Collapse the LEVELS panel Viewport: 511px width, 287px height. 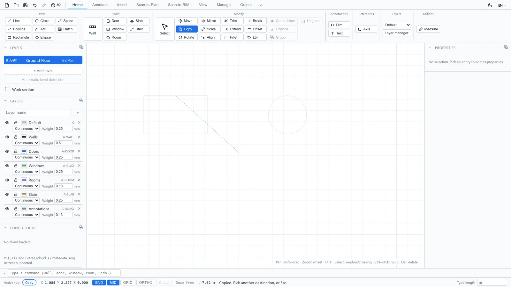pos(5,48)
